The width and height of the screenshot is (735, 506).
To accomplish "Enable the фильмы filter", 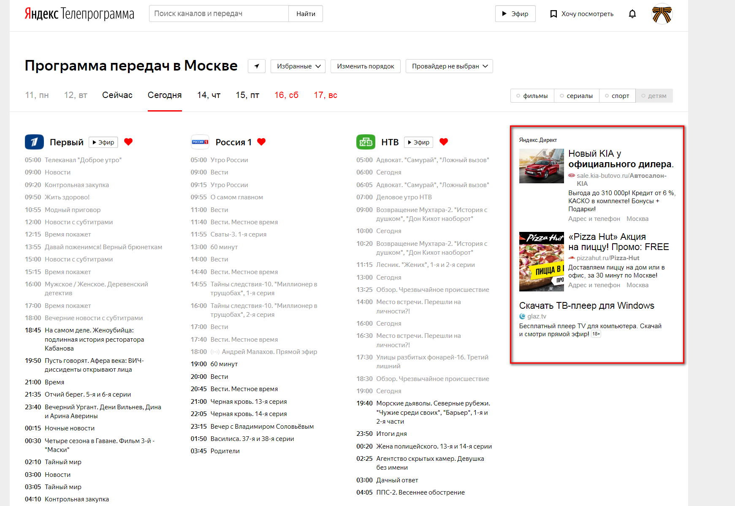I will pos(532,95).
